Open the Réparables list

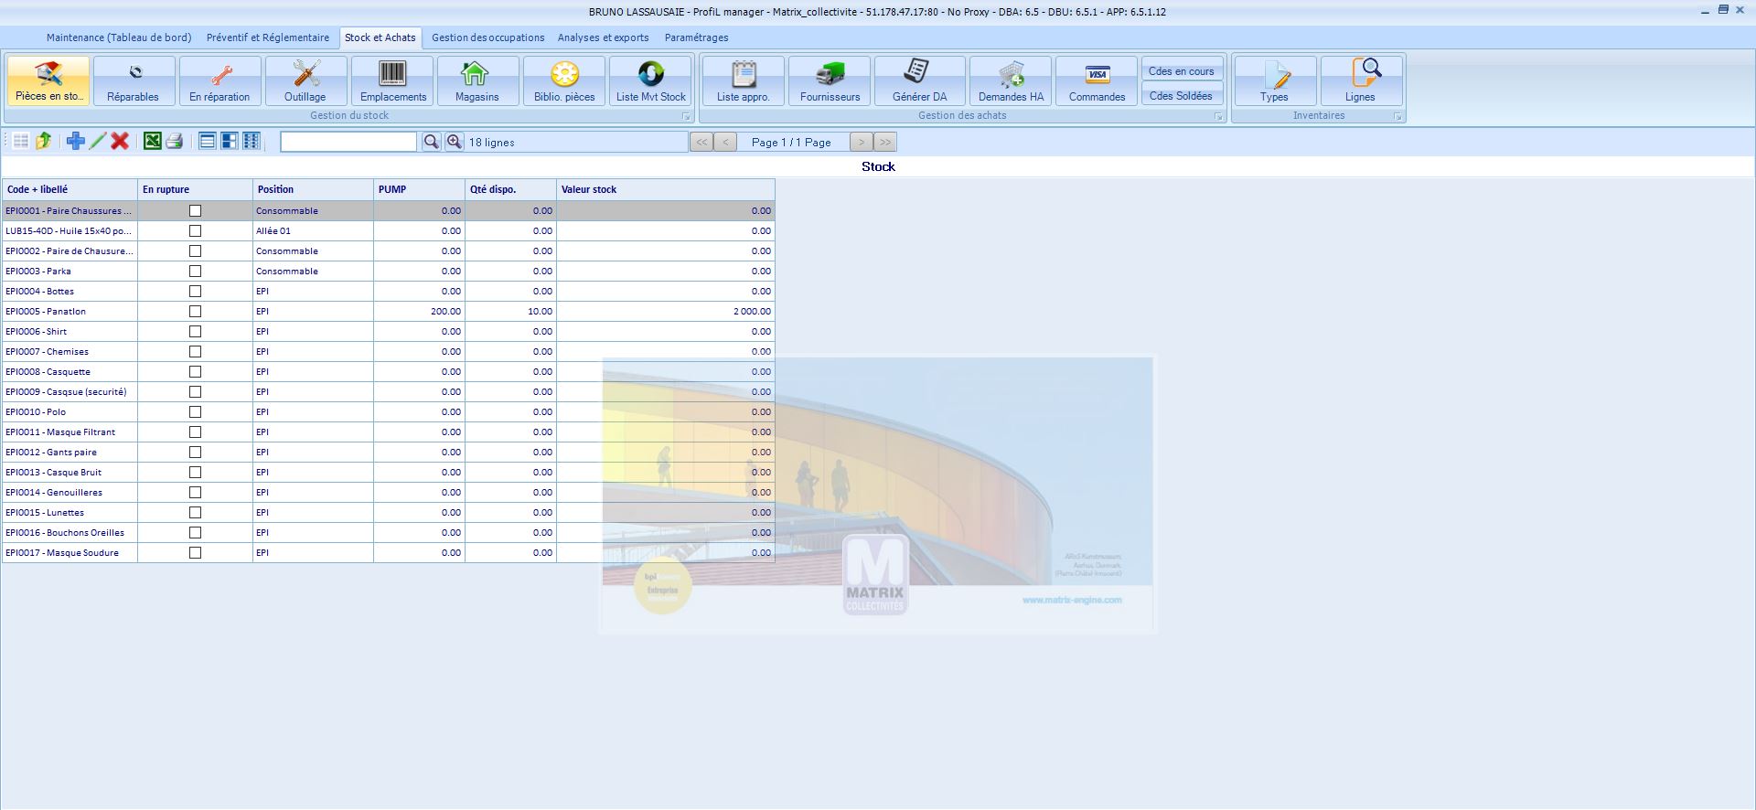[x=134, y=80]
